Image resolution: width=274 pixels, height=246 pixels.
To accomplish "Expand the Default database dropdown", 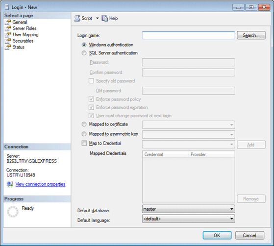I will (x=231, y=209).
